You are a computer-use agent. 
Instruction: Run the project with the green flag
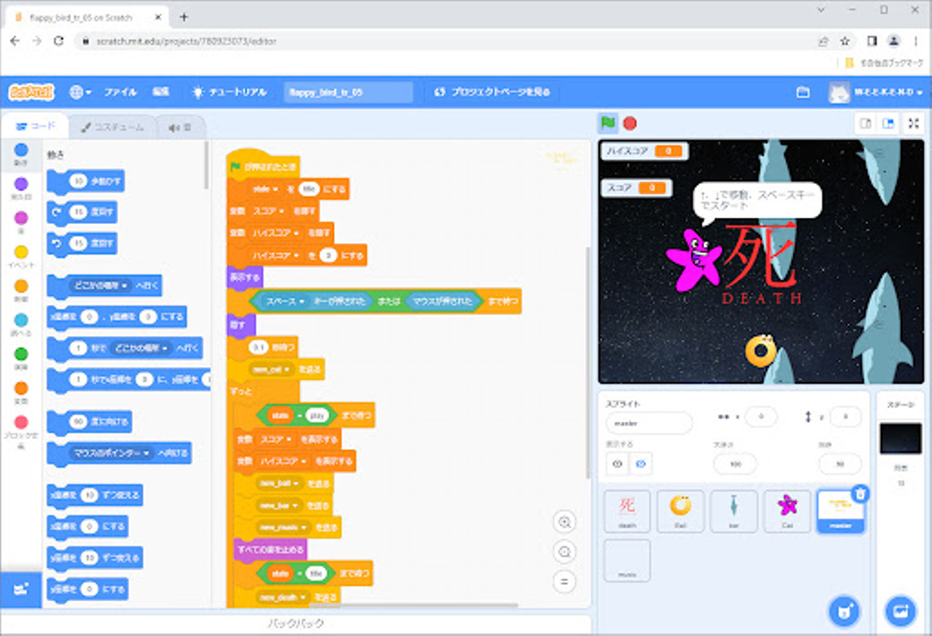click(x=608, y=122)
